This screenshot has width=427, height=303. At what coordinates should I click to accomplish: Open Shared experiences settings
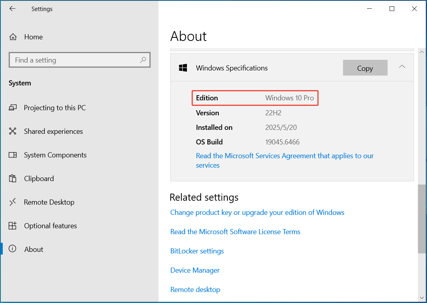click(x=53, y=131)
